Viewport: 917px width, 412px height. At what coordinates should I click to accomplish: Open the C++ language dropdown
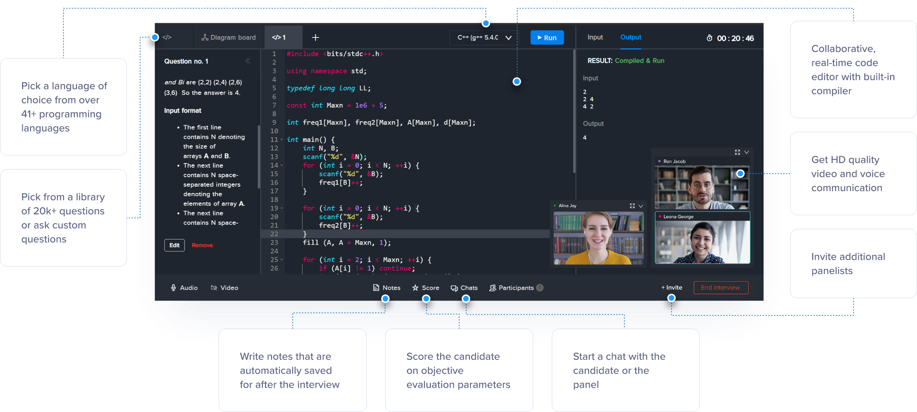484,37
